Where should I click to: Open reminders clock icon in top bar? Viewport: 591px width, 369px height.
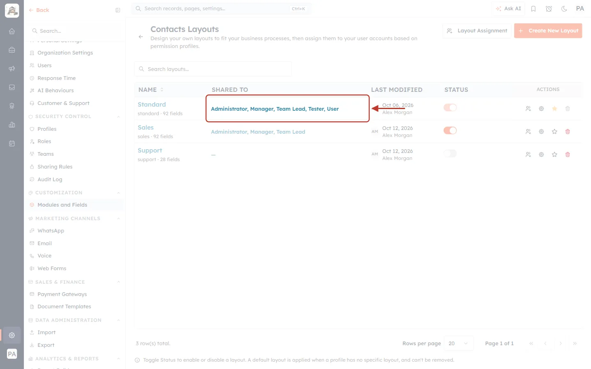click(549, 9)
